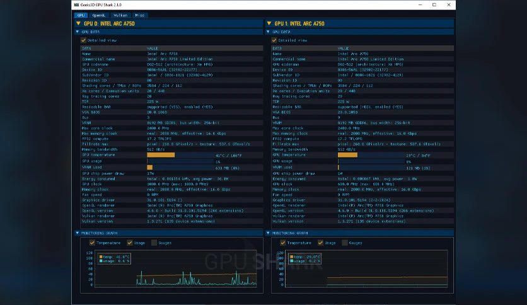
Task: Select the VGA BIOS row in GPU 0
Action: (171, 112)
